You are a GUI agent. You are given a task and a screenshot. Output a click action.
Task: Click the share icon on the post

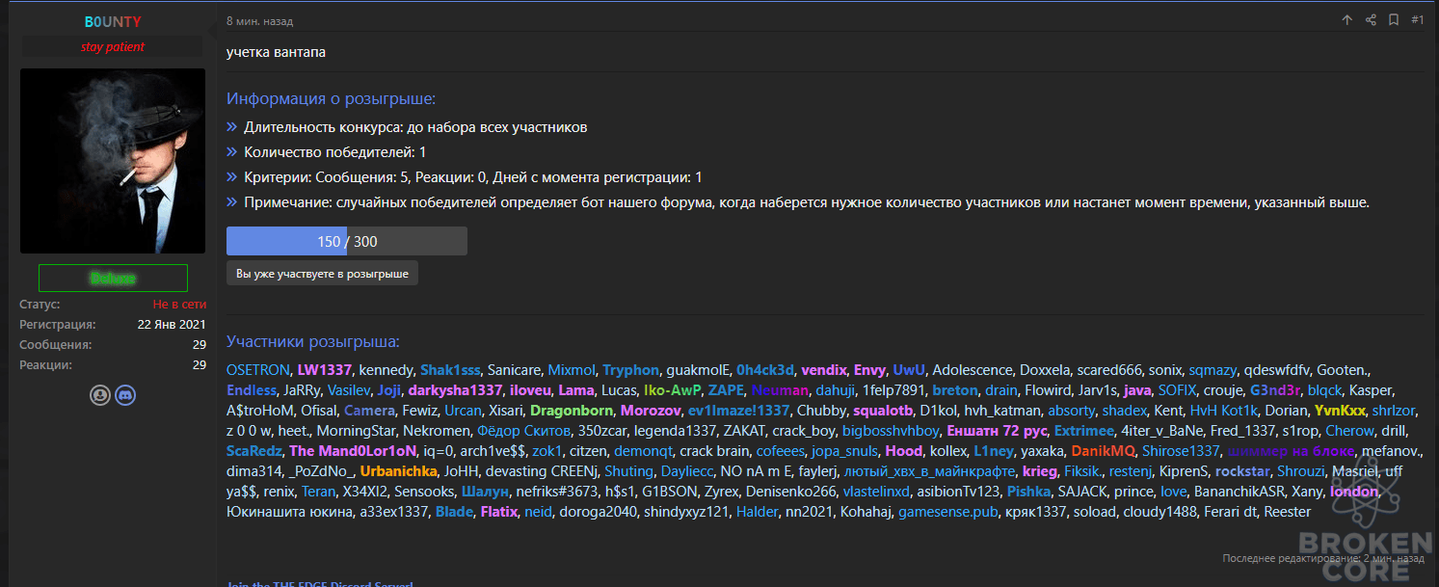(1371, 20)
